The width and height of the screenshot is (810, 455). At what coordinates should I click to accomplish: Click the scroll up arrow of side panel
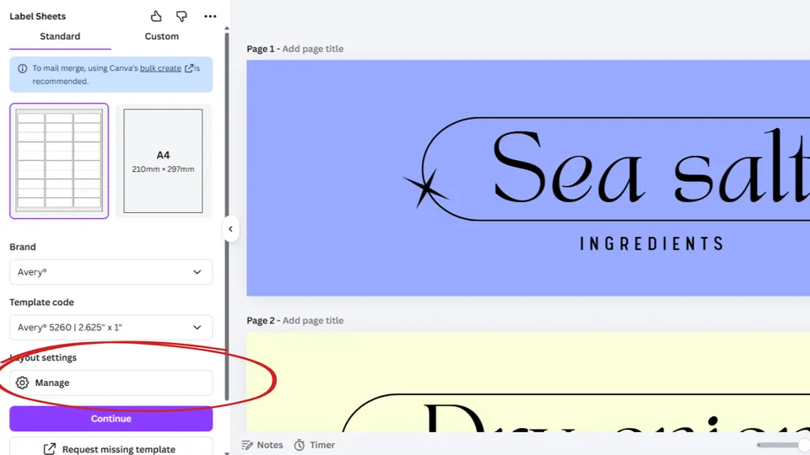pyautogui.click(x=227, y=29)
